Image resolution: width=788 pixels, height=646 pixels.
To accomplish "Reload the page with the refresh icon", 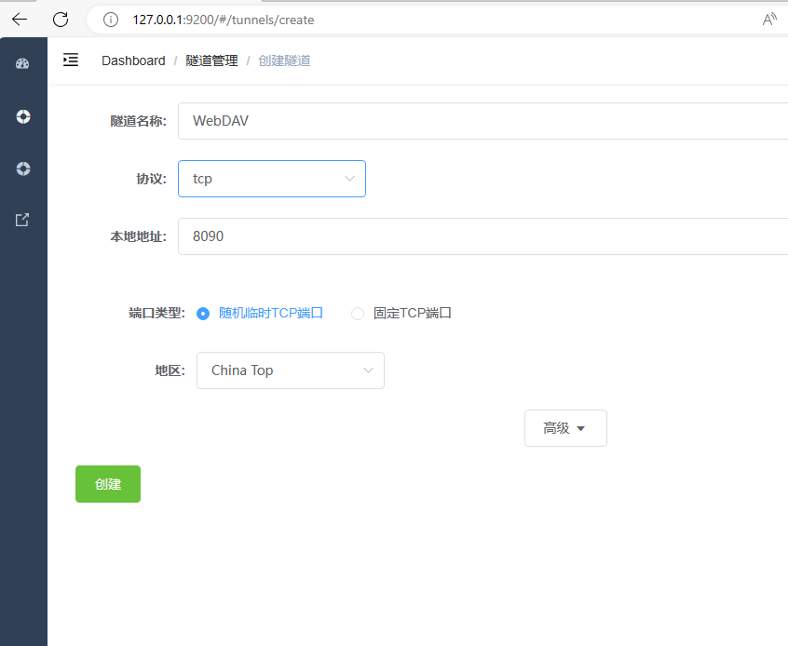I will pos(61,20).
